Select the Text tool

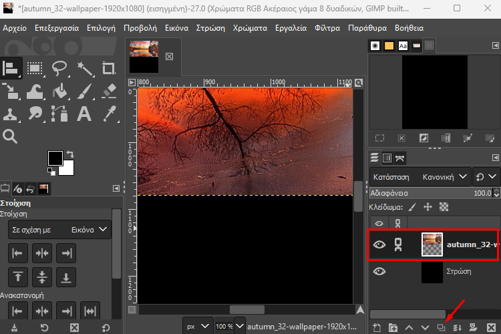(x=84, y=114)
